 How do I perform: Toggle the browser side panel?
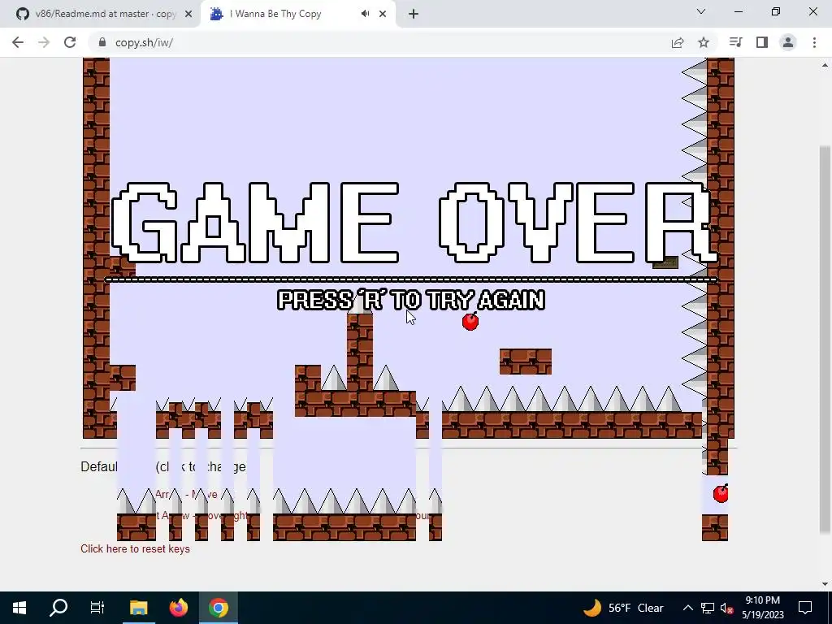point(762,42)
